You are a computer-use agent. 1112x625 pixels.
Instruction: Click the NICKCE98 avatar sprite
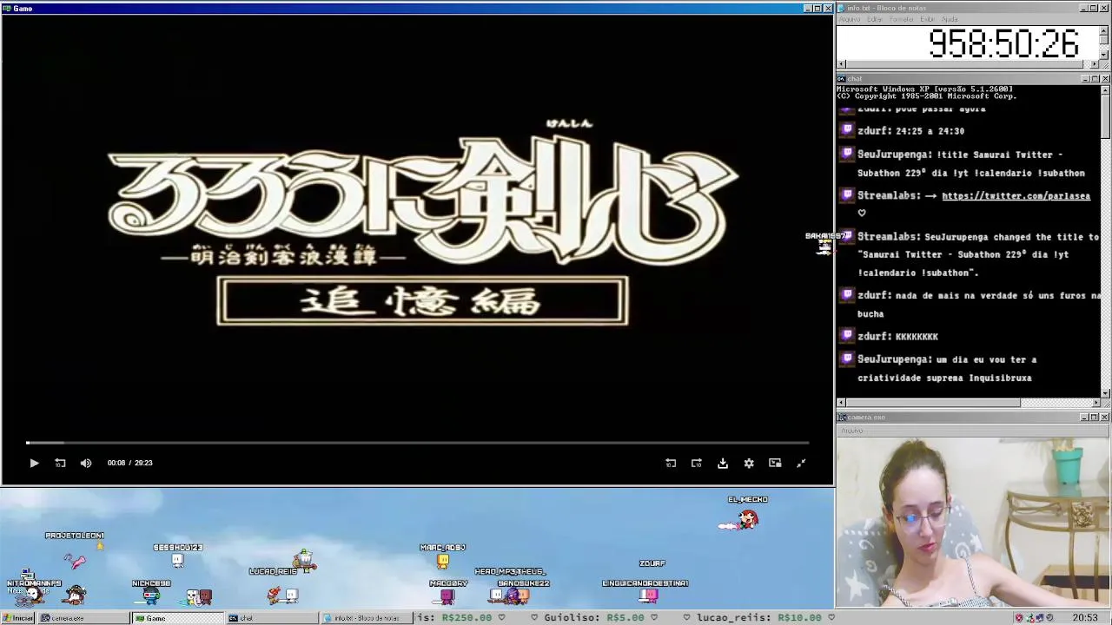[x=152, y=596]
